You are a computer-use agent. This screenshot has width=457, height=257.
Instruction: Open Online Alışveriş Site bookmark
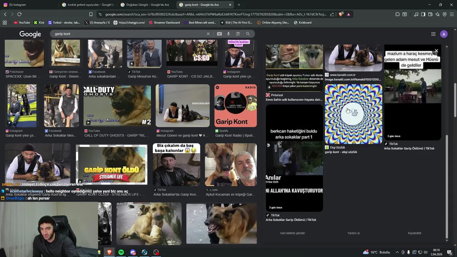point(273,22)
